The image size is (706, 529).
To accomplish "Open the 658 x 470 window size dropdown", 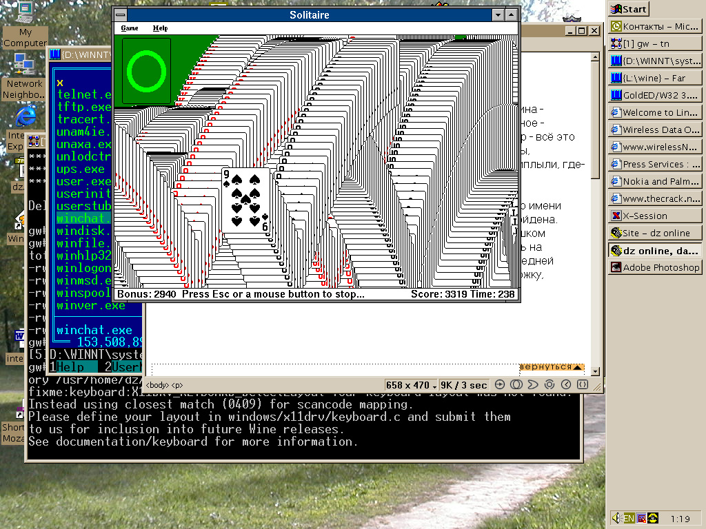I will point(411,385).
